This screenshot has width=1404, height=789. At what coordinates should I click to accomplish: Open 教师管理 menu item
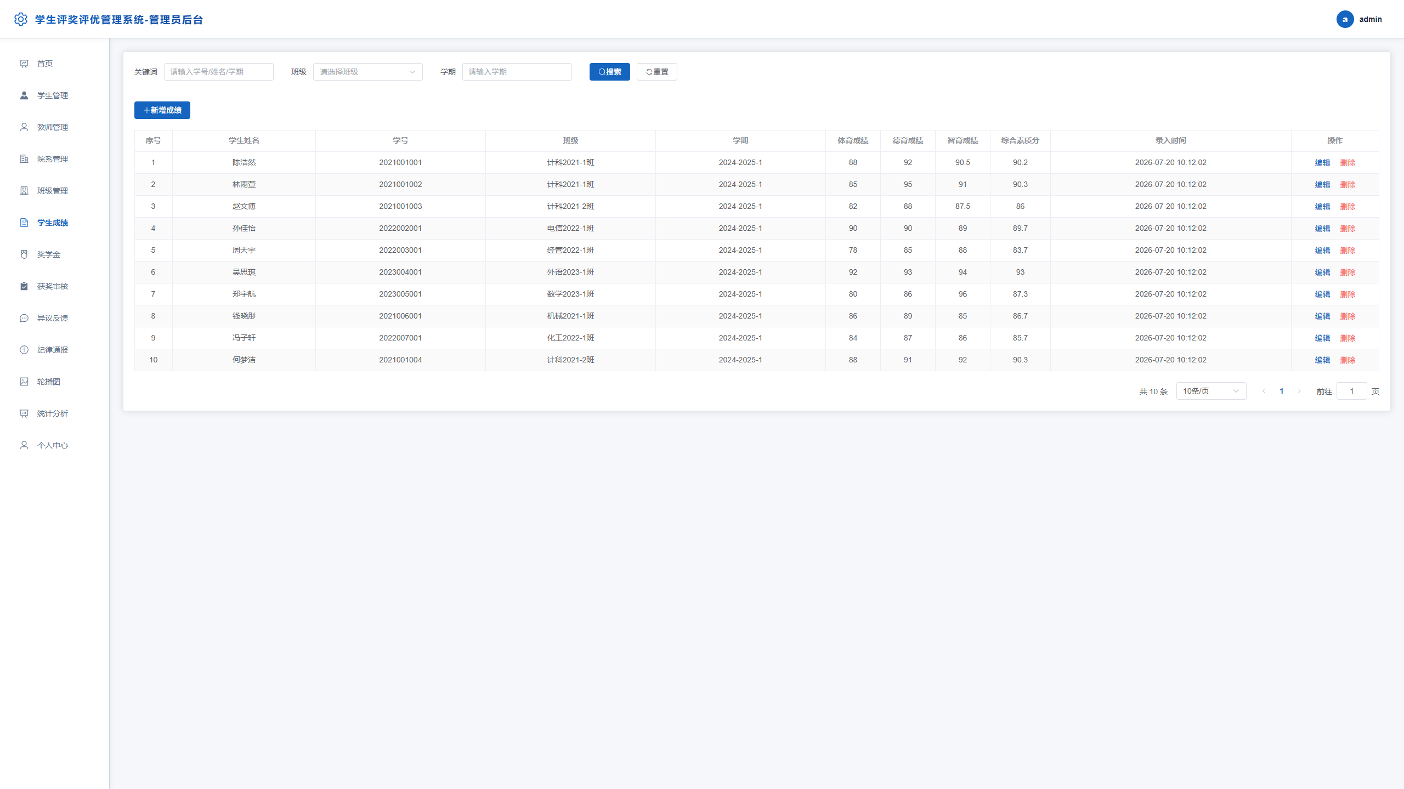click(x=54, y=127)
